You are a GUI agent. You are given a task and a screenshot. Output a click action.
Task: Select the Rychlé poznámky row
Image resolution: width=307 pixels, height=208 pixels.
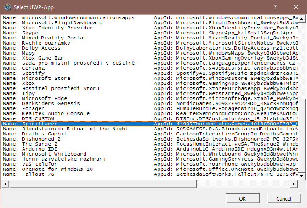(x=149, y=43)
